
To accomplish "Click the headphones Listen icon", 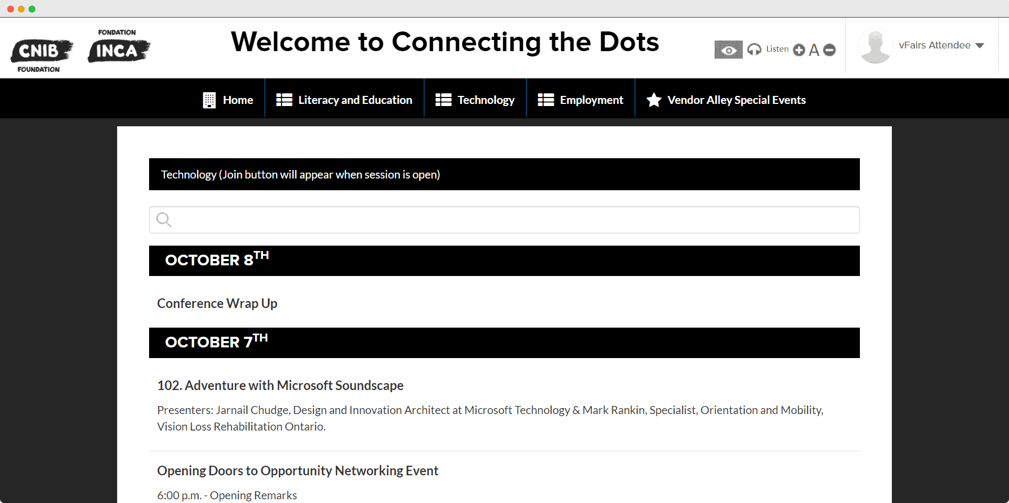I will pos(754,49).
